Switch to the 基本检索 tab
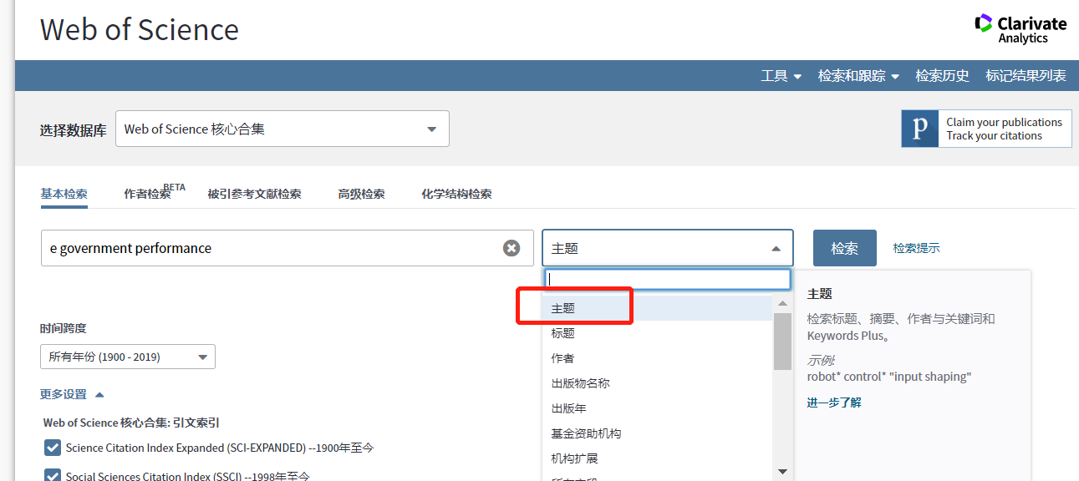The height and width of the screenshot is (481, 1079). (x=64, y=194)
